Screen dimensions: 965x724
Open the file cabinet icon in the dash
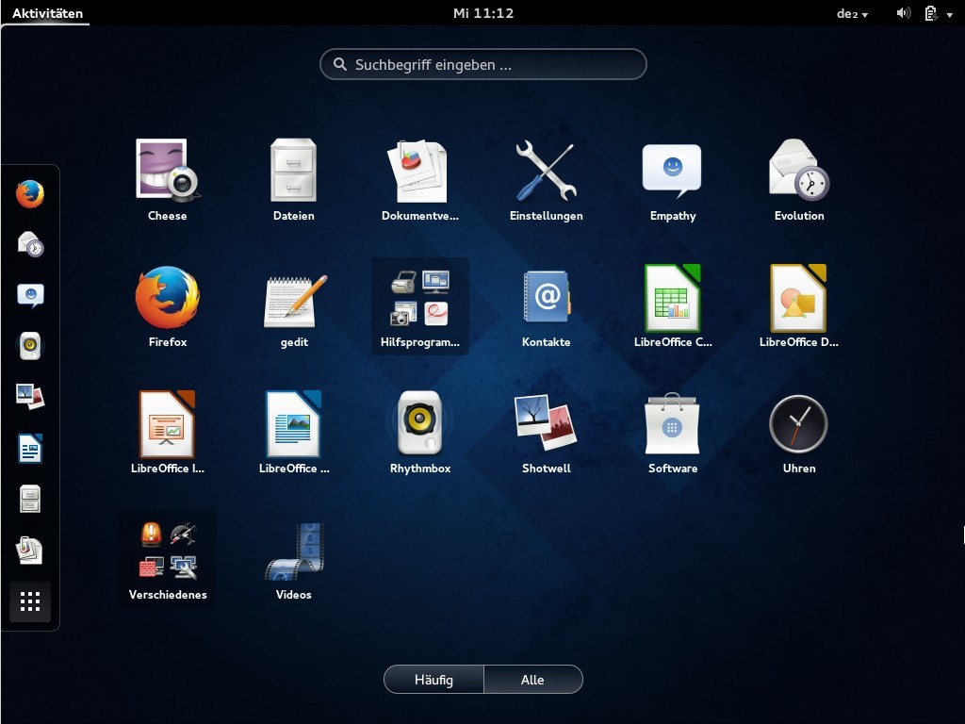pos(30,500)
